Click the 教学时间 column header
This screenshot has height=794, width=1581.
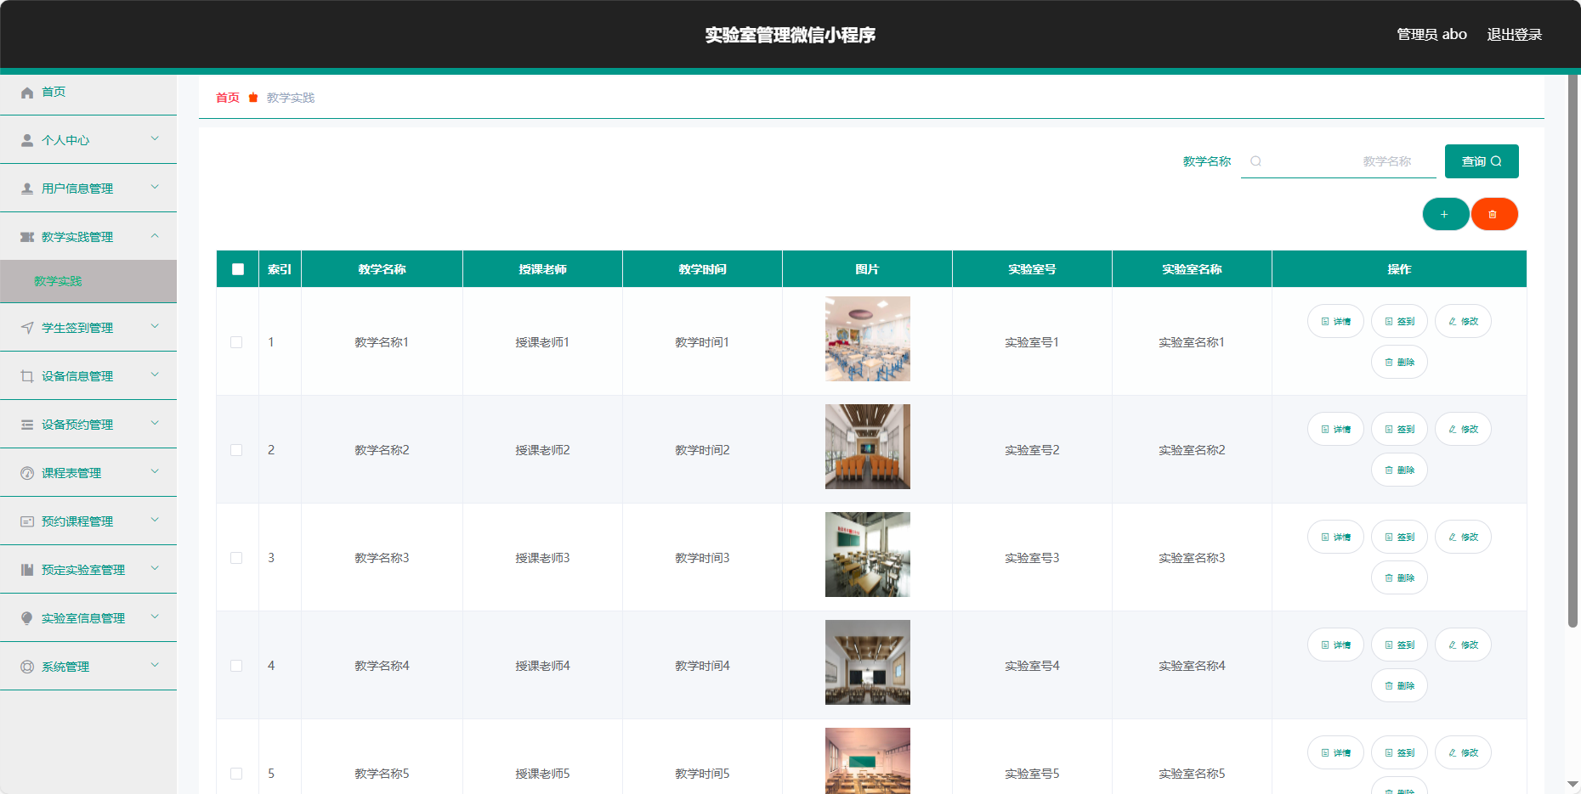click(x=702, y=269)
